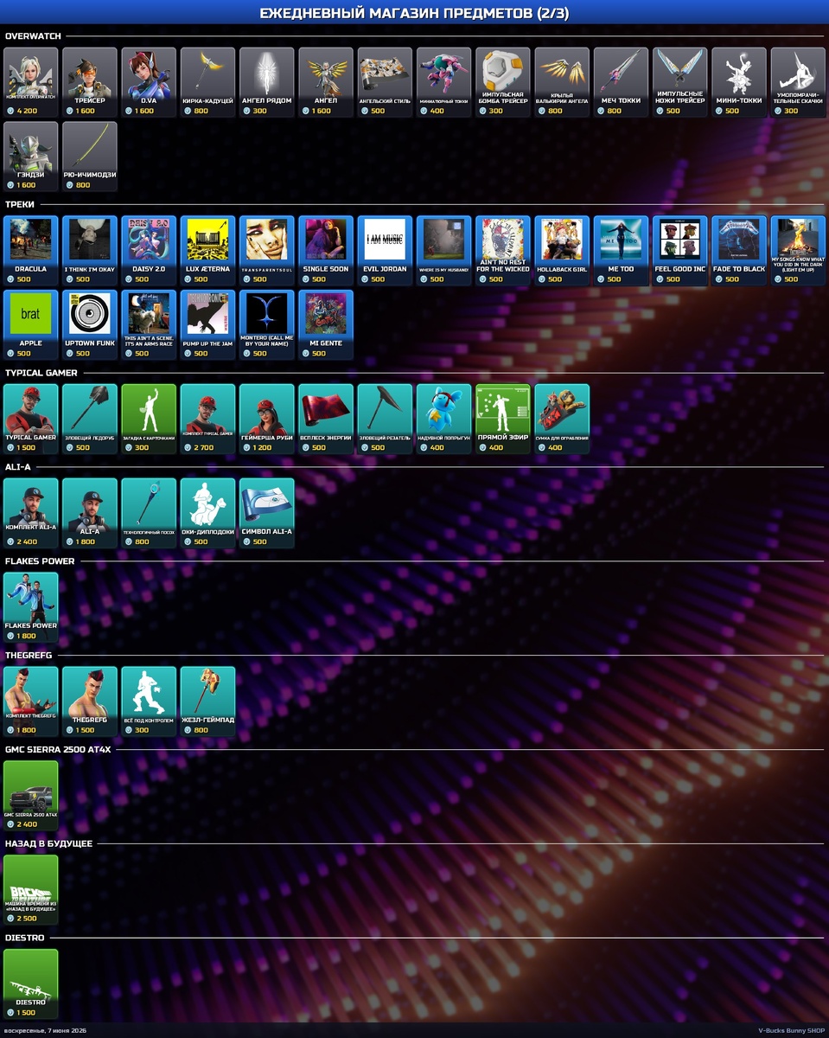Click the TYPICAL GAMER section heading
Screen dimensions: 829x1038
[41, 373]
